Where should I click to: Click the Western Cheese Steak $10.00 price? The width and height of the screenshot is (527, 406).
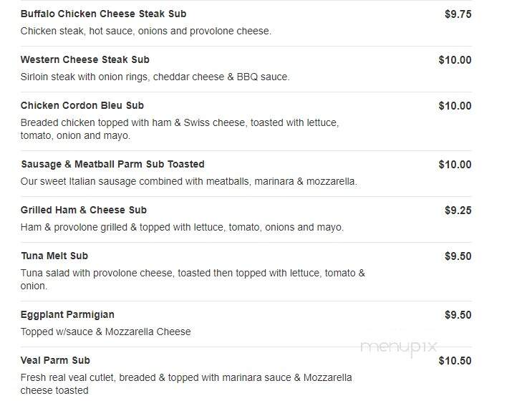coord(455,60)
